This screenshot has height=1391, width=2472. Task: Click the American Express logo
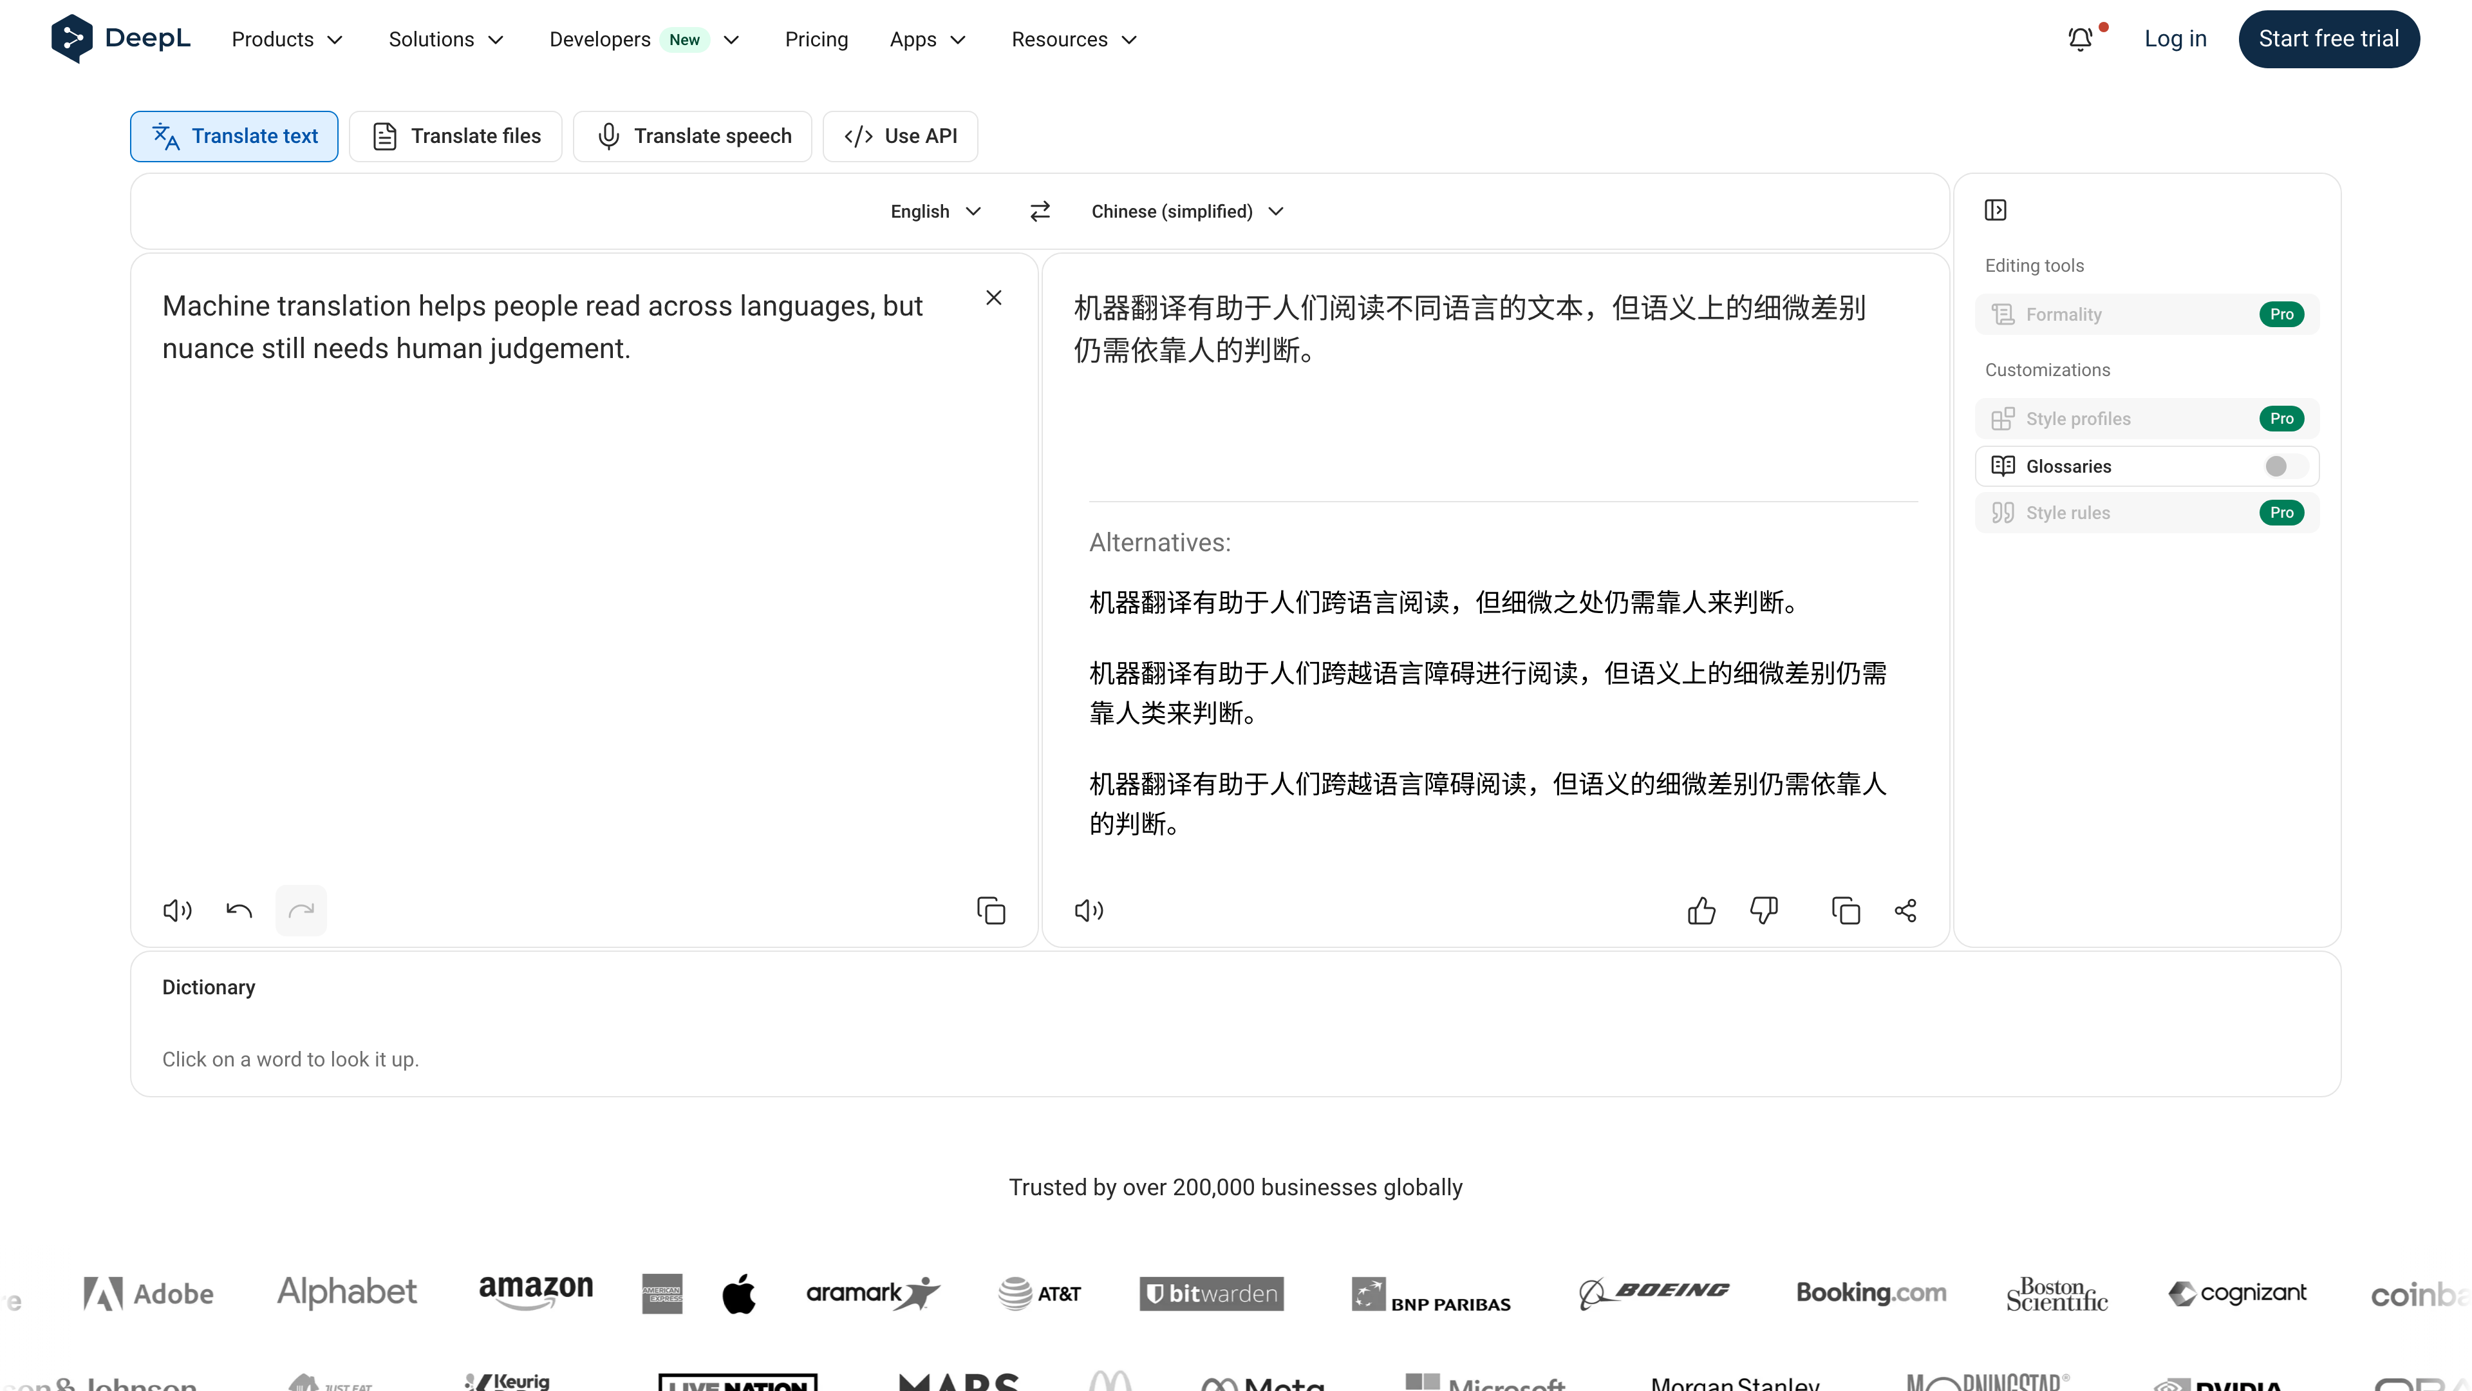(x=662, y=1294)
